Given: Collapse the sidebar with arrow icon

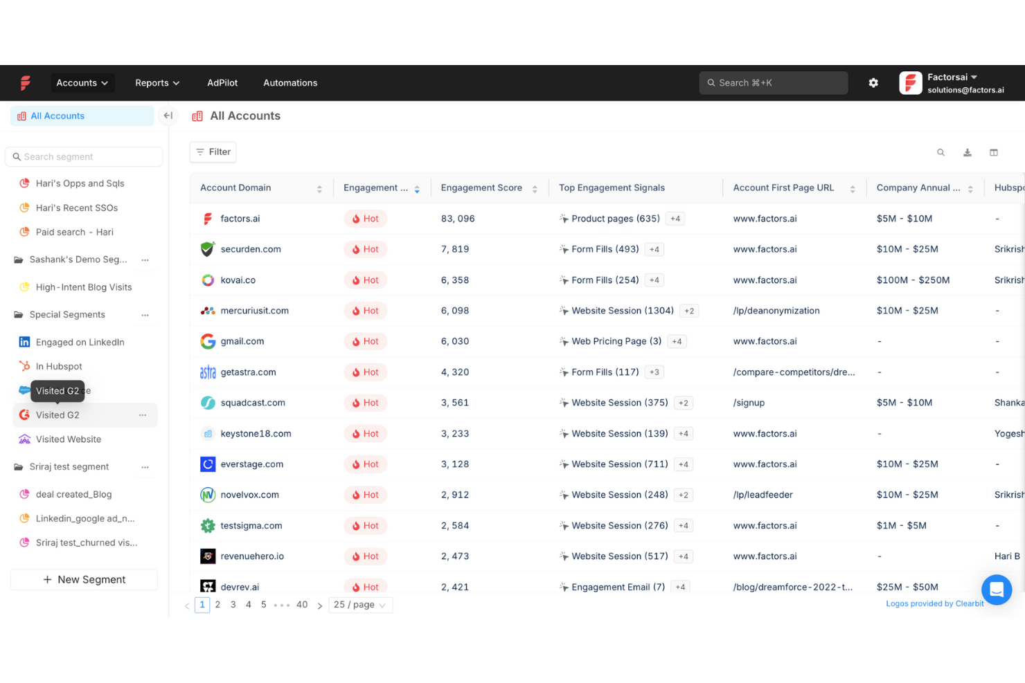Looking at the screenshot, I should click(x=168, y=116).
